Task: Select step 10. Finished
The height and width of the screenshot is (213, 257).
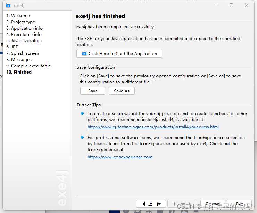Action: [x=19, y=72]
